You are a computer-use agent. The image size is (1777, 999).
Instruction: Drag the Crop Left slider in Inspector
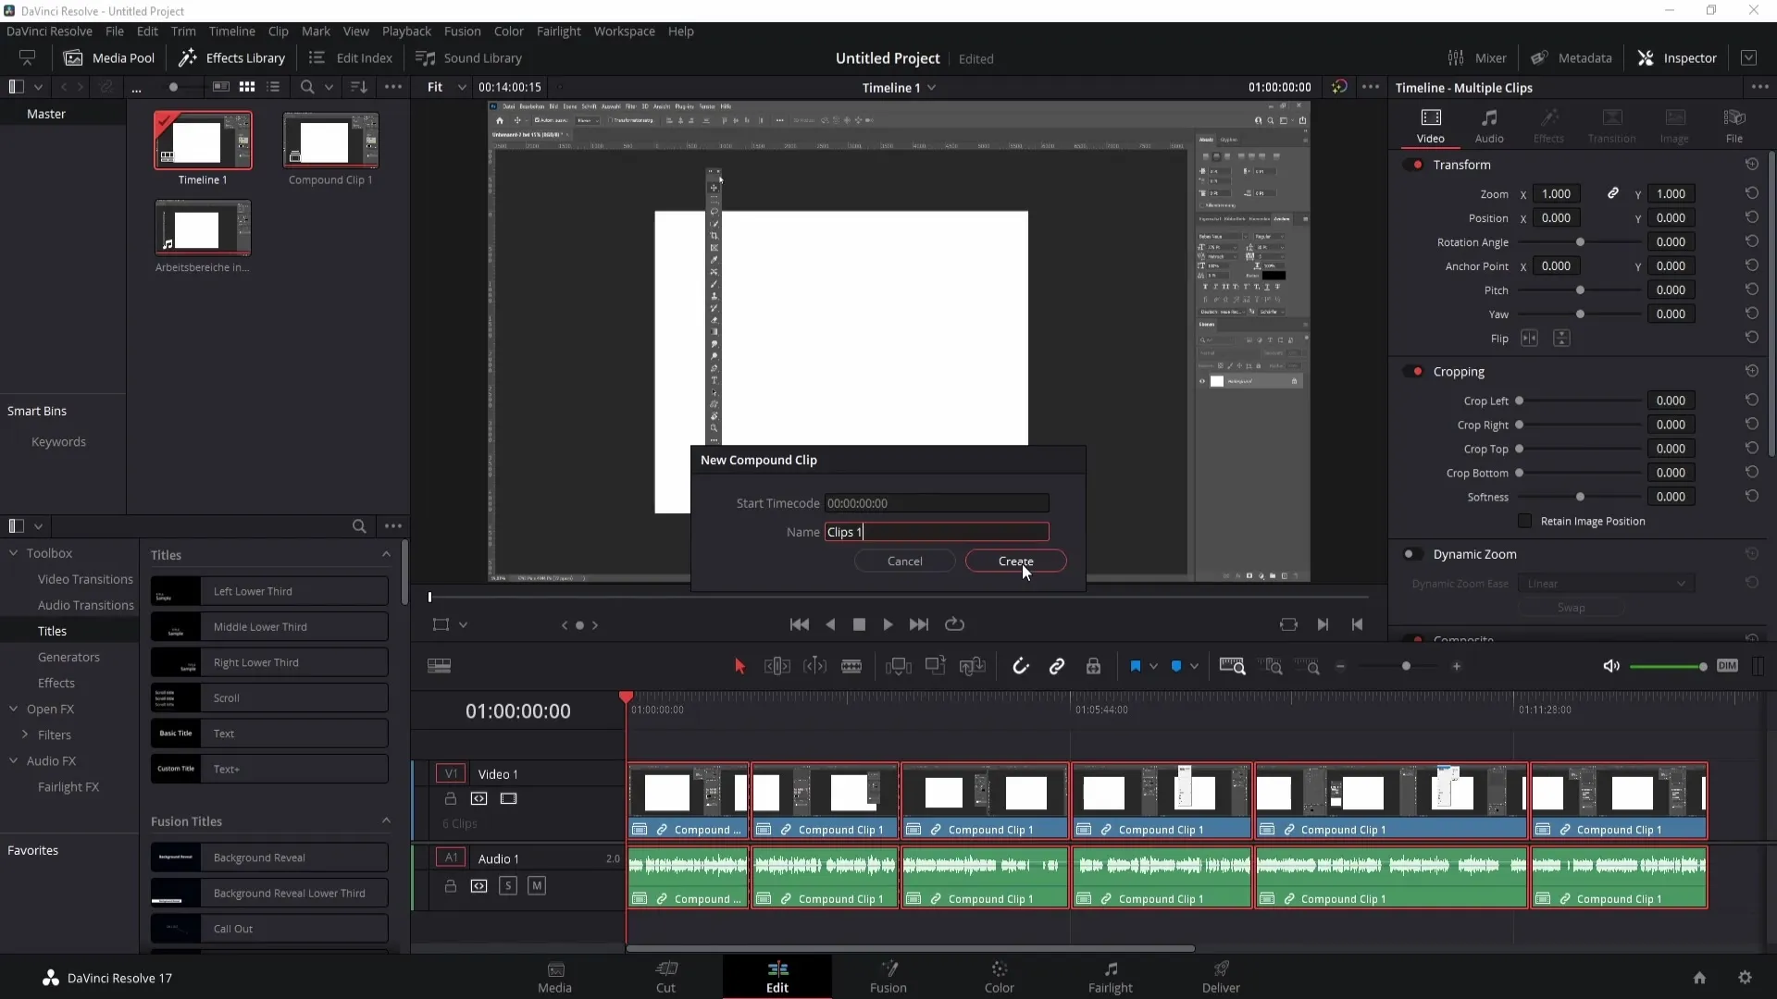[1520, 401]
